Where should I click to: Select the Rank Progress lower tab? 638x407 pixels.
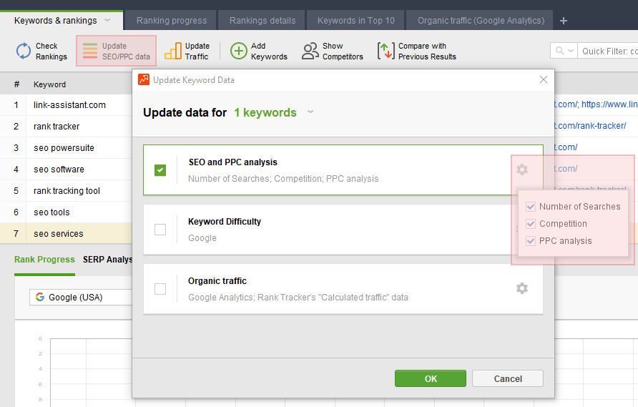click(44, 259)
